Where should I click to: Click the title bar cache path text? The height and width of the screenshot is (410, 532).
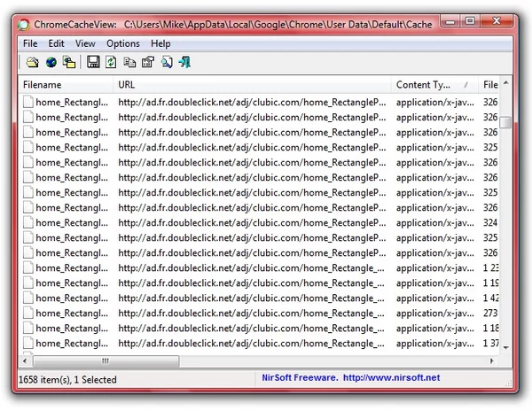[278, 25]
